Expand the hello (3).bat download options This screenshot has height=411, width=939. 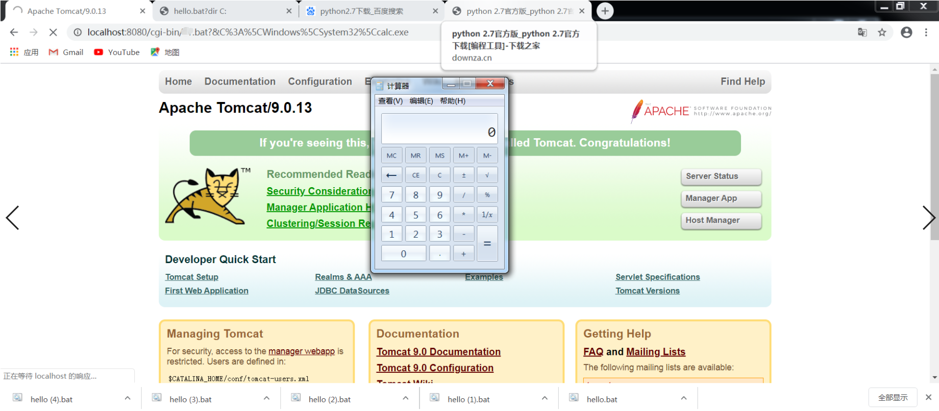tap(266, 398)
